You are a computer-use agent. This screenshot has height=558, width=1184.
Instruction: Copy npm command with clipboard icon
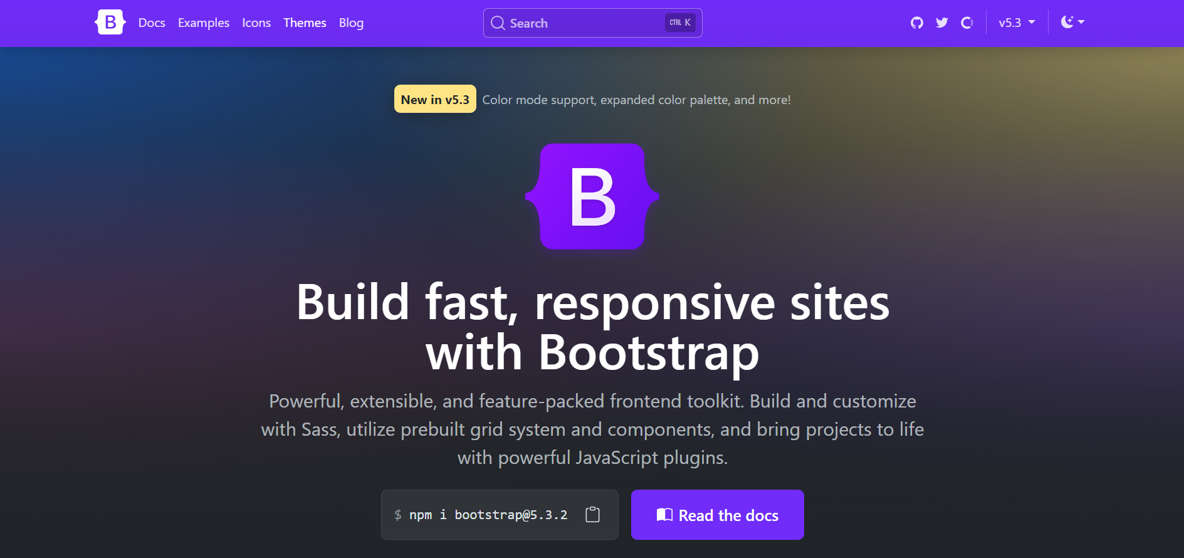592,515
